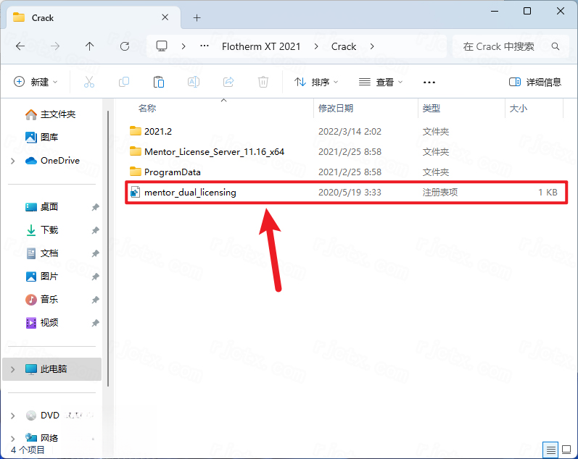Sort by 大小 column header

pos(518,108)
